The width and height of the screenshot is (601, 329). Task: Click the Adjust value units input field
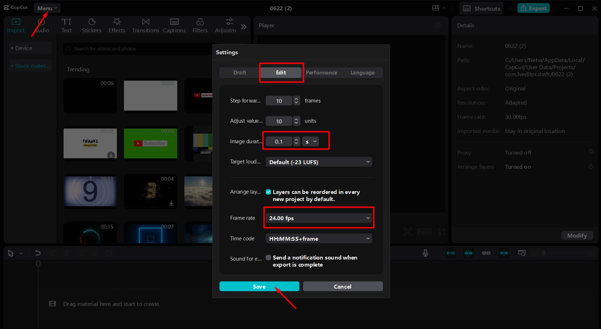(279, 121)
